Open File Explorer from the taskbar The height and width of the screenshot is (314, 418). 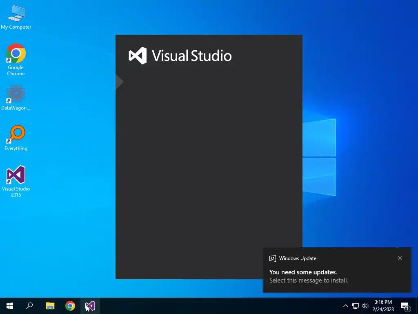[x=50, y=306]
